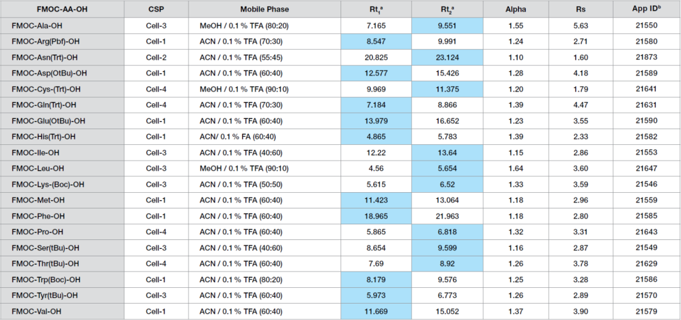Screen dimensions: 681x320
Task: Select the CSP column header
Action: pos(155,9)
